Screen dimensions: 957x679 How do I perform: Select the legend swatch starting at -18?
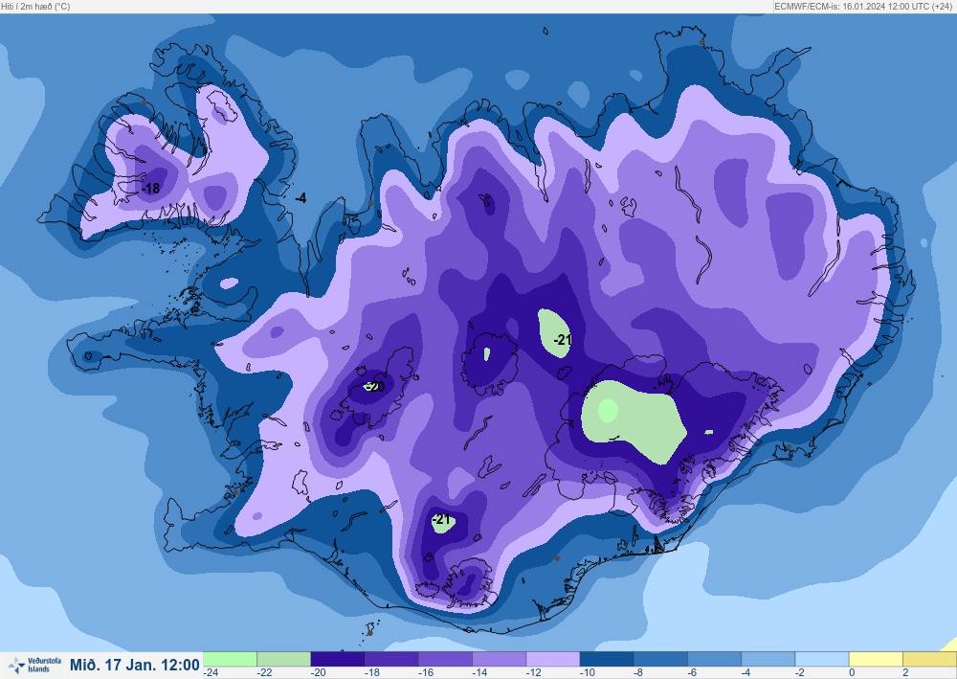click(x=391, y=659)
